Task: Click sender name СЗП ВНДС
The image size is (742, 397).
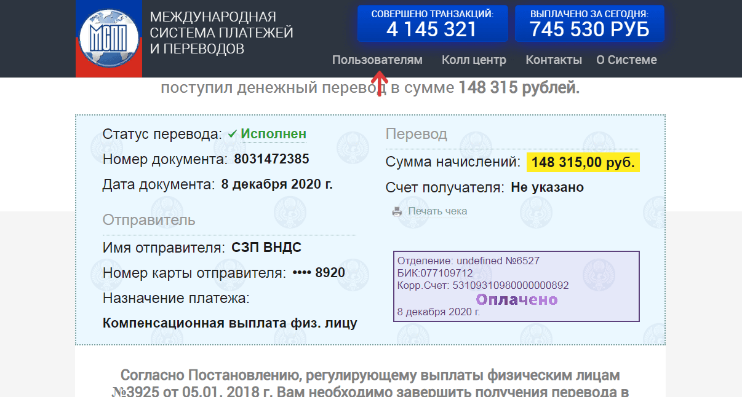Action: click(x=266, y=248)
